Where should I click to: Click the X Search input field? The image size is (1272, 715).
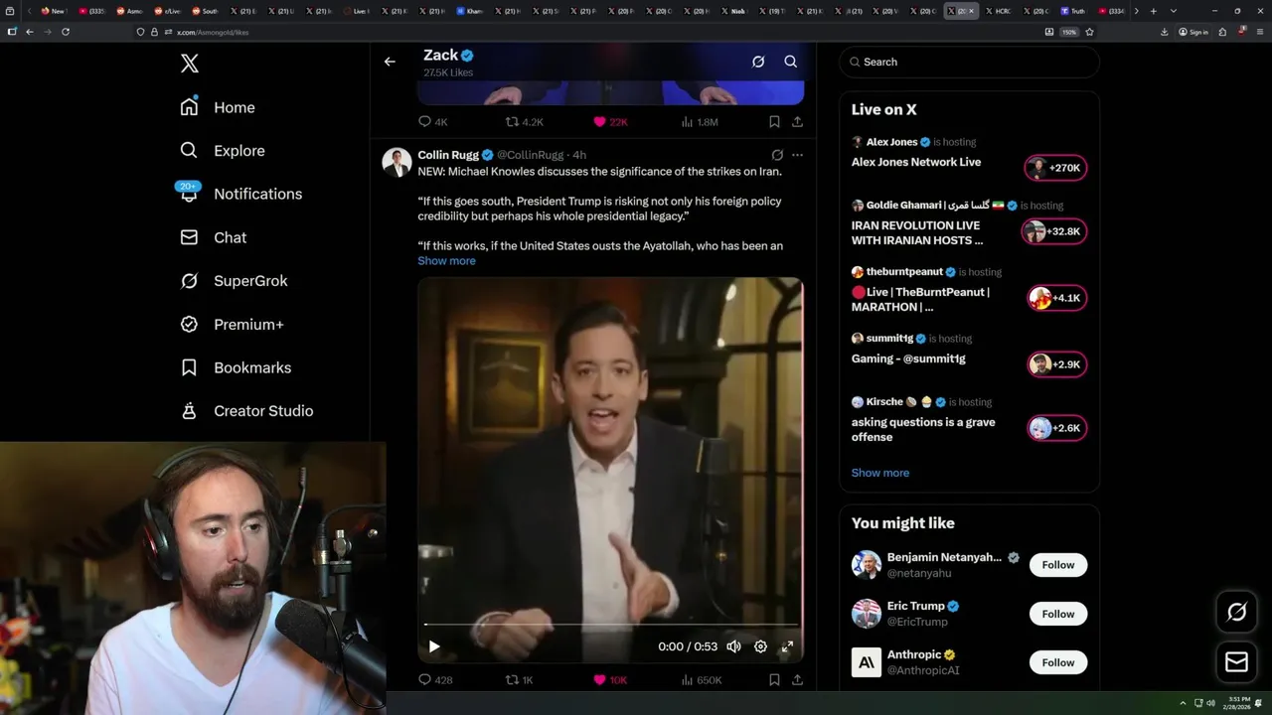[x=969, y=62]
